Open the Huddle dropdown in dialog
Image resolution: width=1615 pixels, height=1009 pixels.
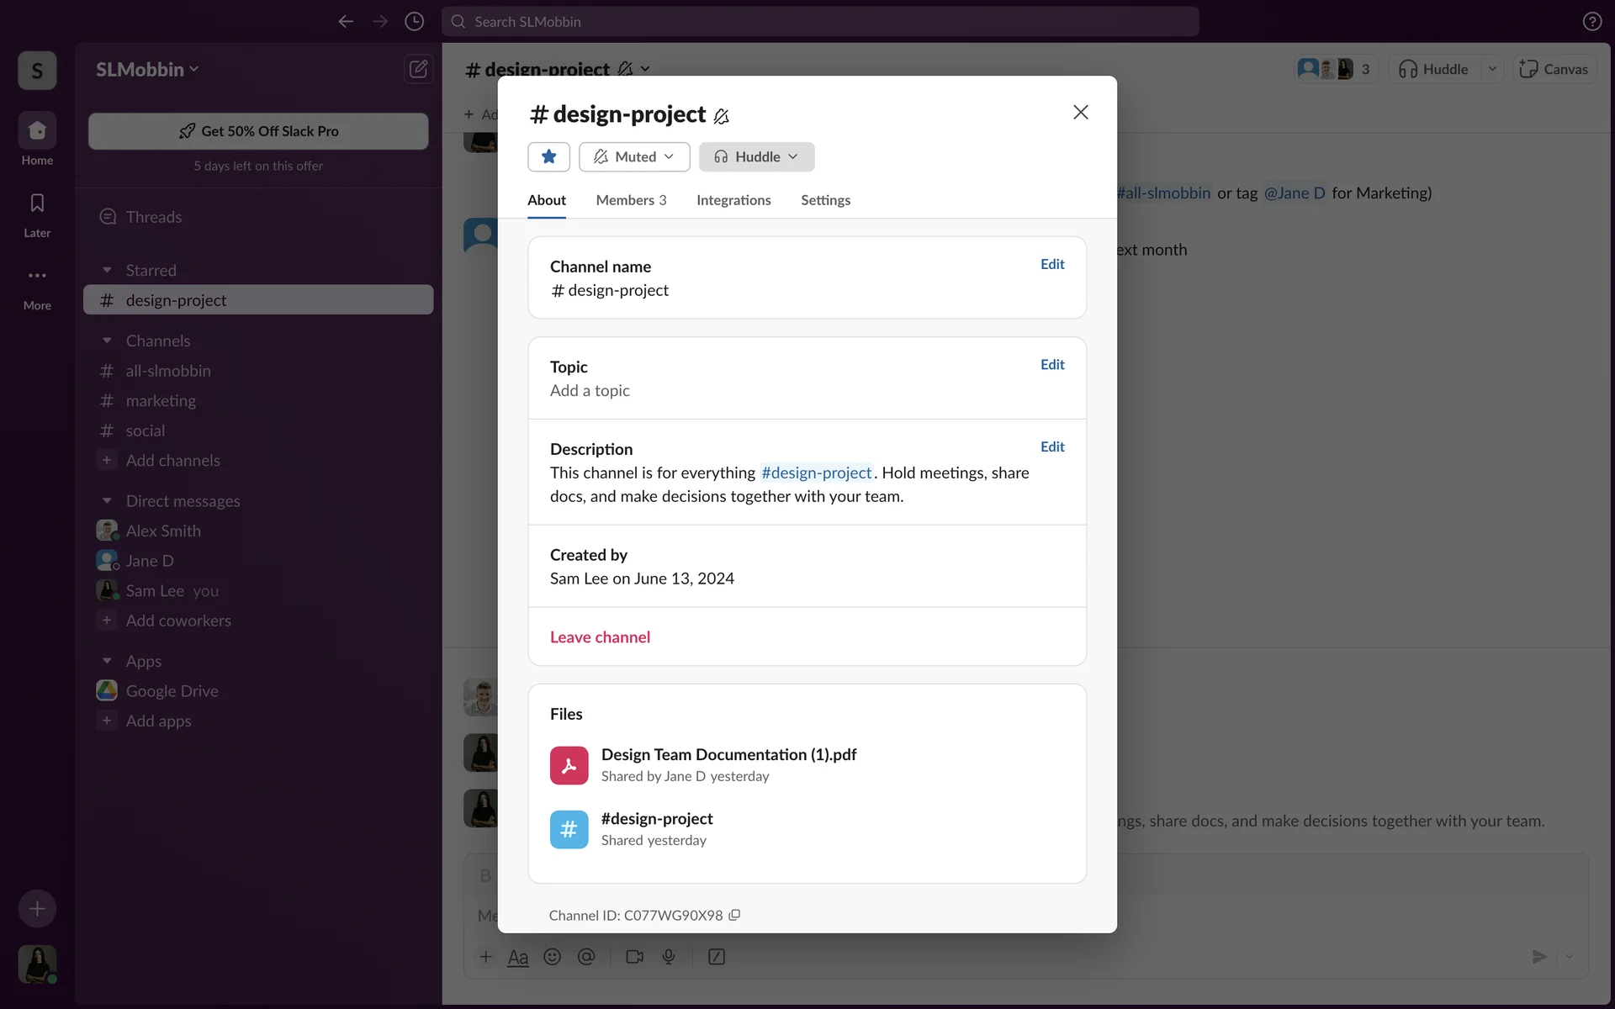(x=756, y=156)
